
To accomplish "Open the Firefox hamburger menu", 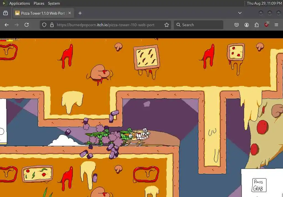I will coord(276,25).
